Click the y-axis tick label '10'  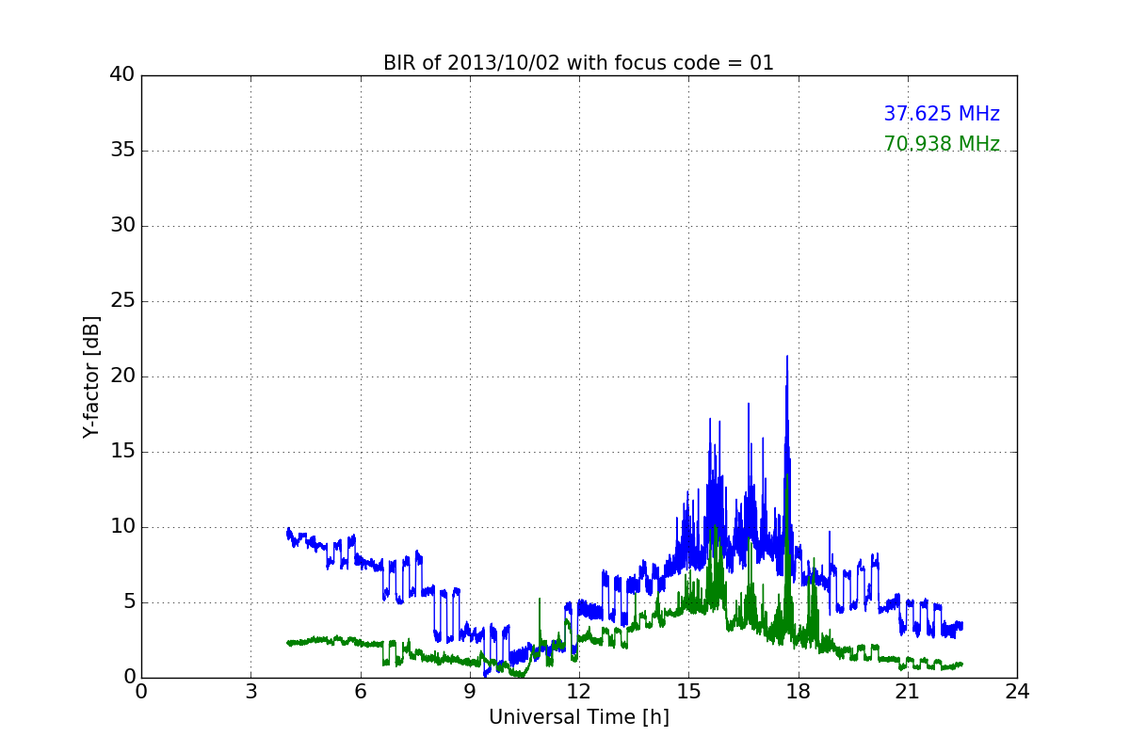[x=122, y=527]
